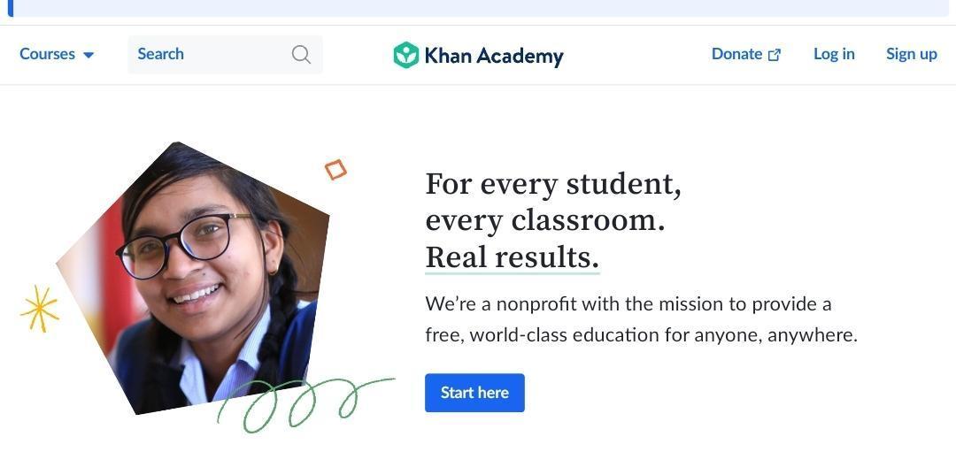Screen dimensions: 956x475
Task: Click the orange diamond shape icon
Action: [x=335, y=170]
